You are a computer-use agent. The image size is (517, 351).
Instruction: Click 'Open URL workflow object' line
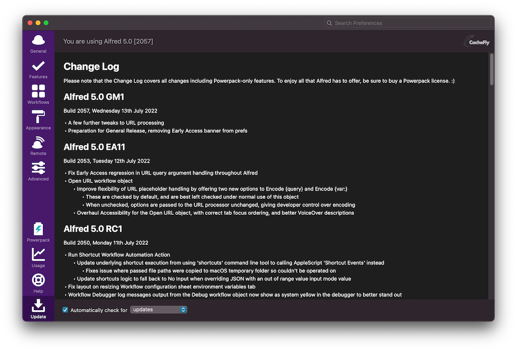point(100,181)
